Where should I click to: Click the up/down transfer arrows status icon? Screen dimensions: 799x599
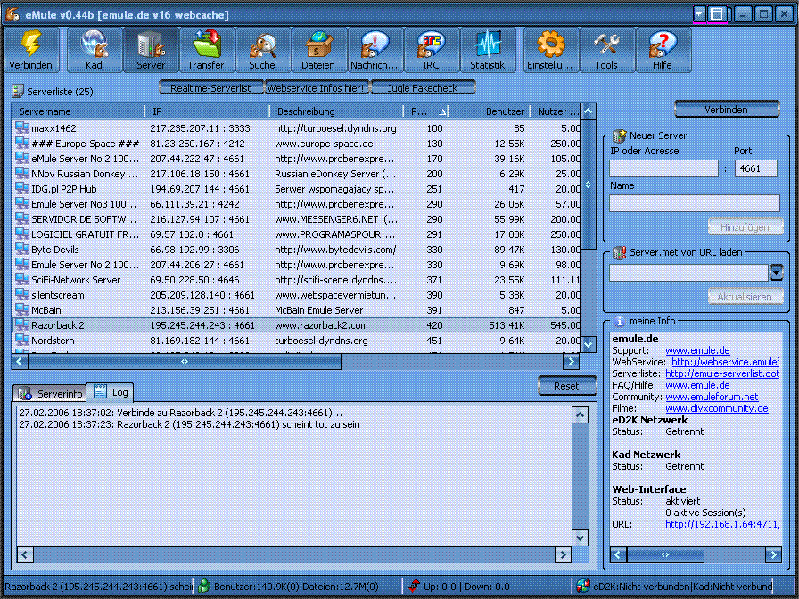click(414, 587)
